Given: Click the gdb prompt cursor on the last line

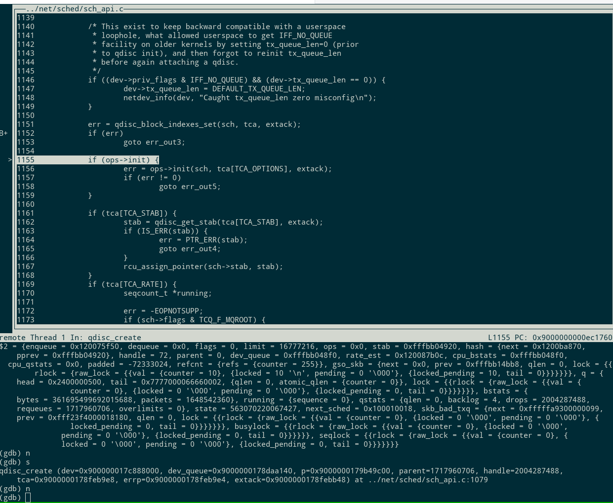Looking at the screenshot, I should click(x=28, y=498).
